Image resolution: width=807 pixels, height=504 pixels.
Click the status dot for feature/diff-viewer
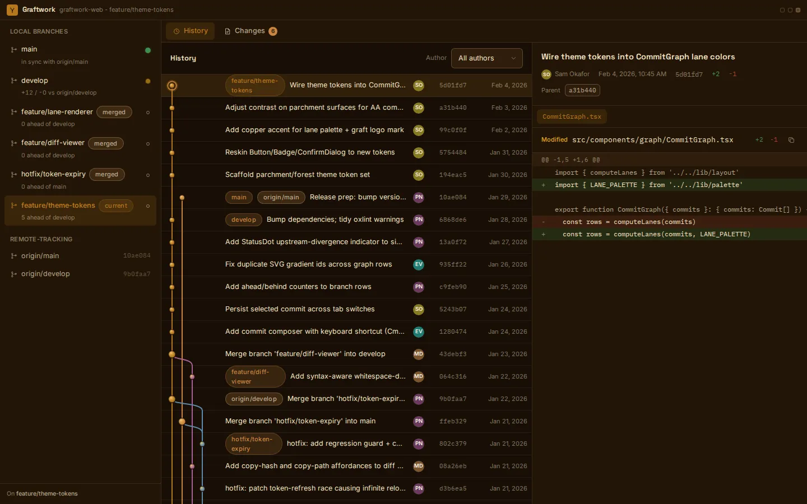click(x=148, y=144)
